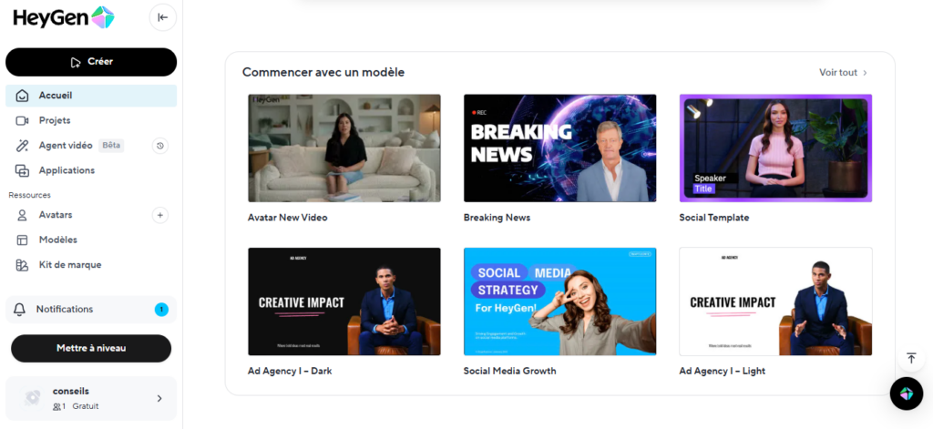The width and height of the screenshot is (933, 429).
Task: Select the Social Media Growth template
Action: (x=559, y=301)
